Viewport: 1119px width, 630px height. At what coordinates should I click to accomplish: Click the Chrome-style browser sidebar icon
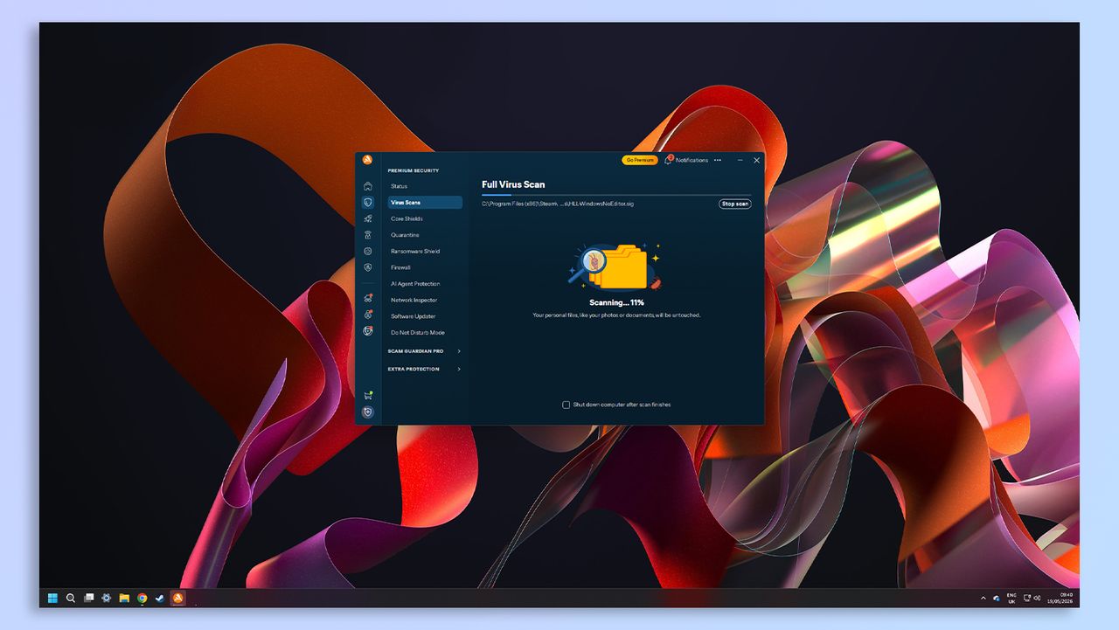click(368, 331)
